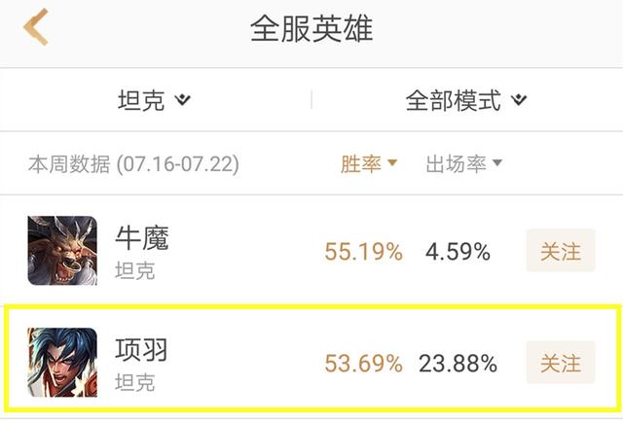Select the 牛魔 hero name
The image size is (623, 422).
pyautogui.click(x=142, y=237)
